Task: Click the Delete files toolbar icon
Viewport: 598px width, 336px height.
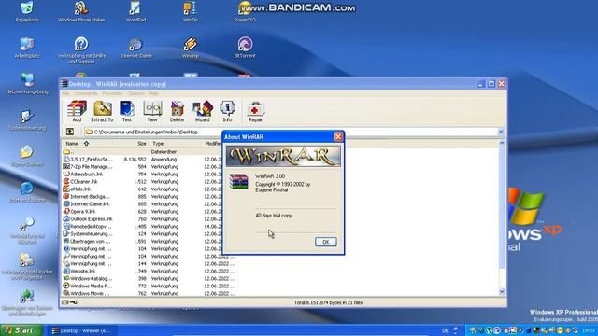Action: pos(177,111)
